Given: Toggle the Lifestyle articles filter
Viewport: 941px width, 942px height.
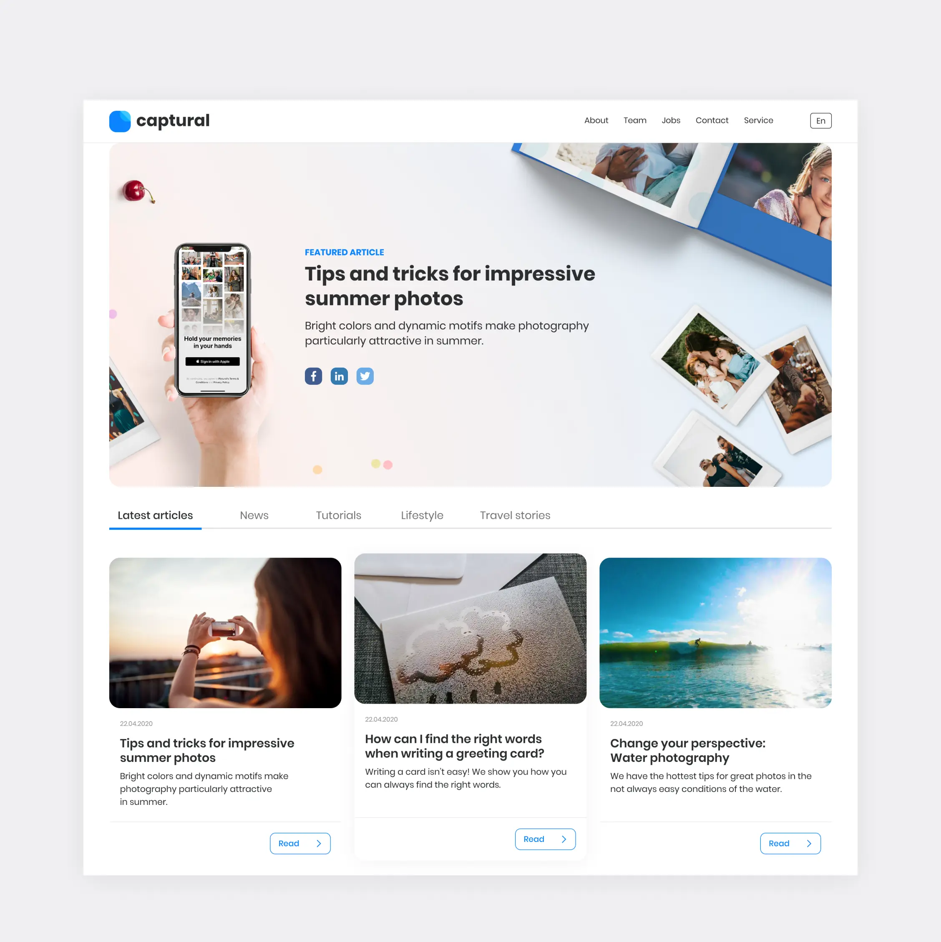Looking at the screenshot, I should pyautogui.click(x=421, y=516).
